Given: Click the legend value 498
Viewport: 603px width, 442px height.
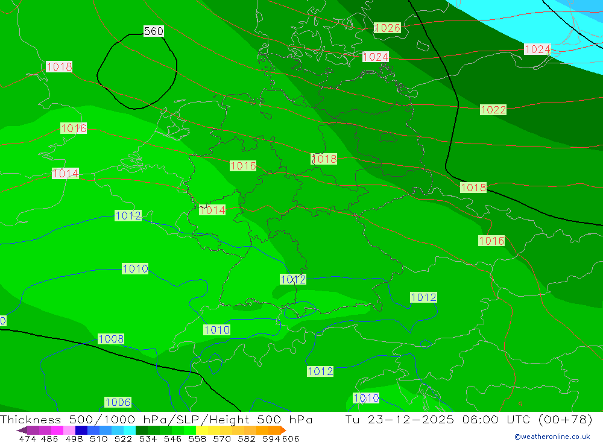Looking at the screenshot, I should coord(74,439).
